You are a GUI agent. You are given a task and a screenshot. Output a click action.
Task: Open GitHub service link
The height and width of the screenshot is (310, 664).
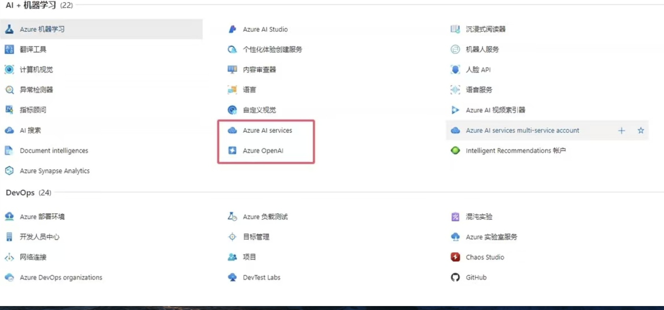(x=476, y=277)
